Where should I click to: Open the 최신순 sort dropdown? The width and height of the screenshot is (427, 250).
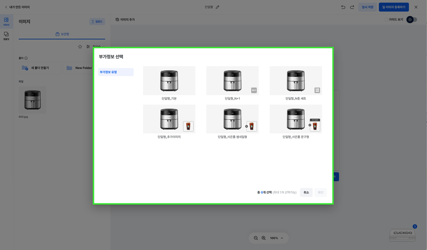click(97, 47)
